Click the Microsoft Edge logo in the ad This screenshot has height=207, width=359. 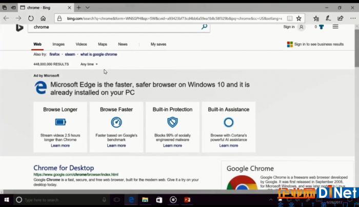point(41,88)
